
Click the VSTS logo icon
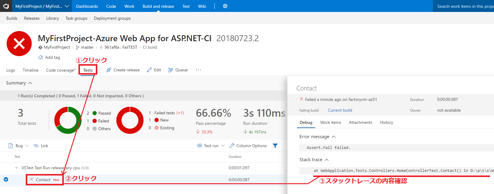coord(6,6)
